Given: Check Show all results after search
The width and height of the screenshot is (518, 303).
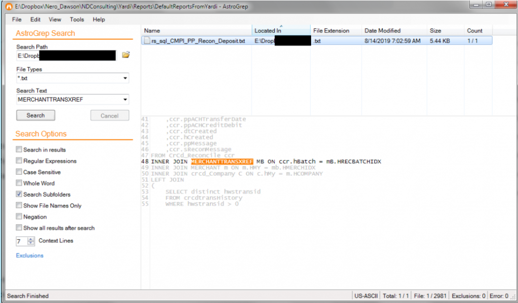Looking at the screenshot, I should pyautogui.click(x=19, y=228).
